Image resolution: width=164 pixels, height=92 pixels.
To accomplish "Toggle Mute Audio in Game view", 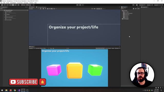I will 108,48.
